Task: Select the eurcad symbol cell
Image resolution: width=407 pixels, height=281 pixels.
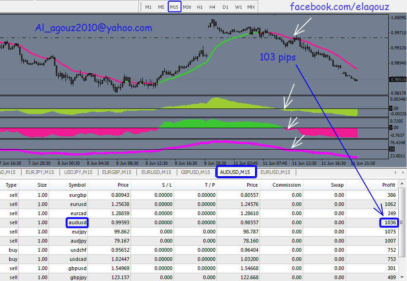Action: (78, 213)
